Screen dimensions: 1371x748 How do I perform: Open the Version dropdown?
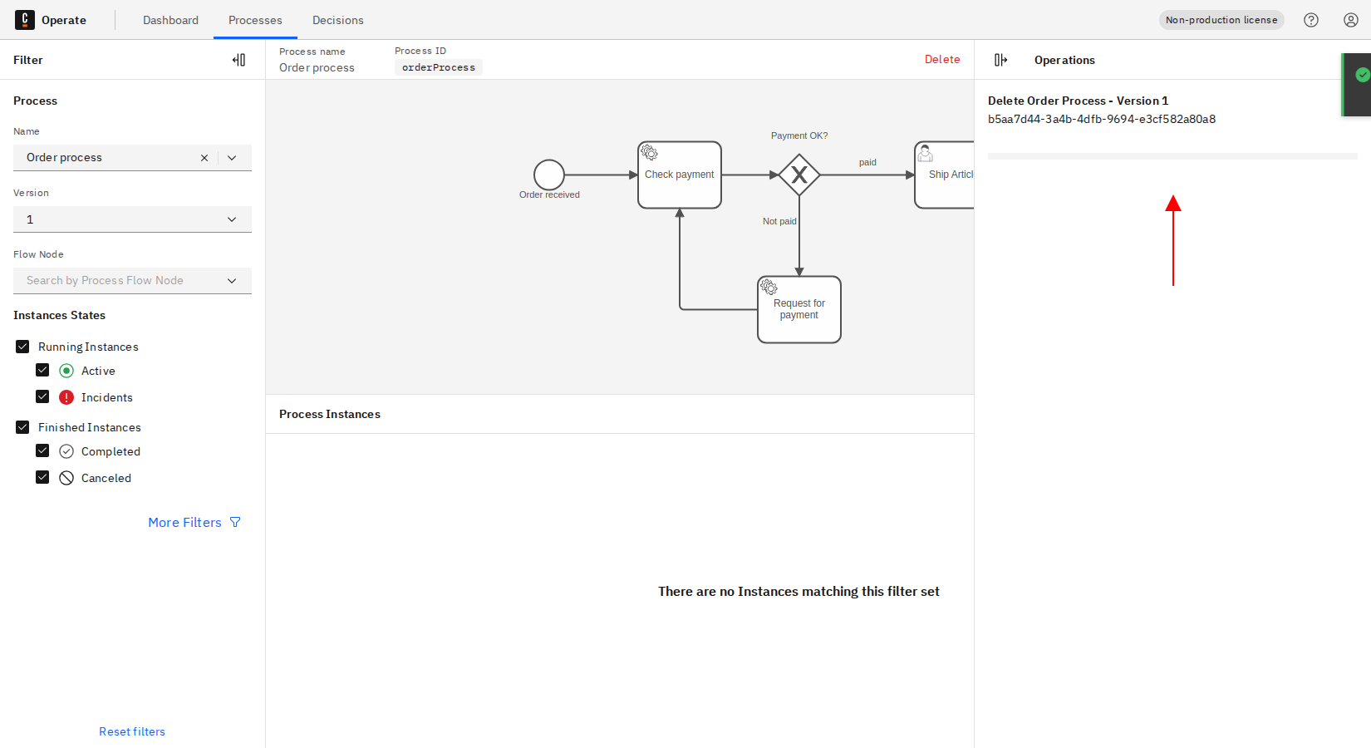coord(132,219)
